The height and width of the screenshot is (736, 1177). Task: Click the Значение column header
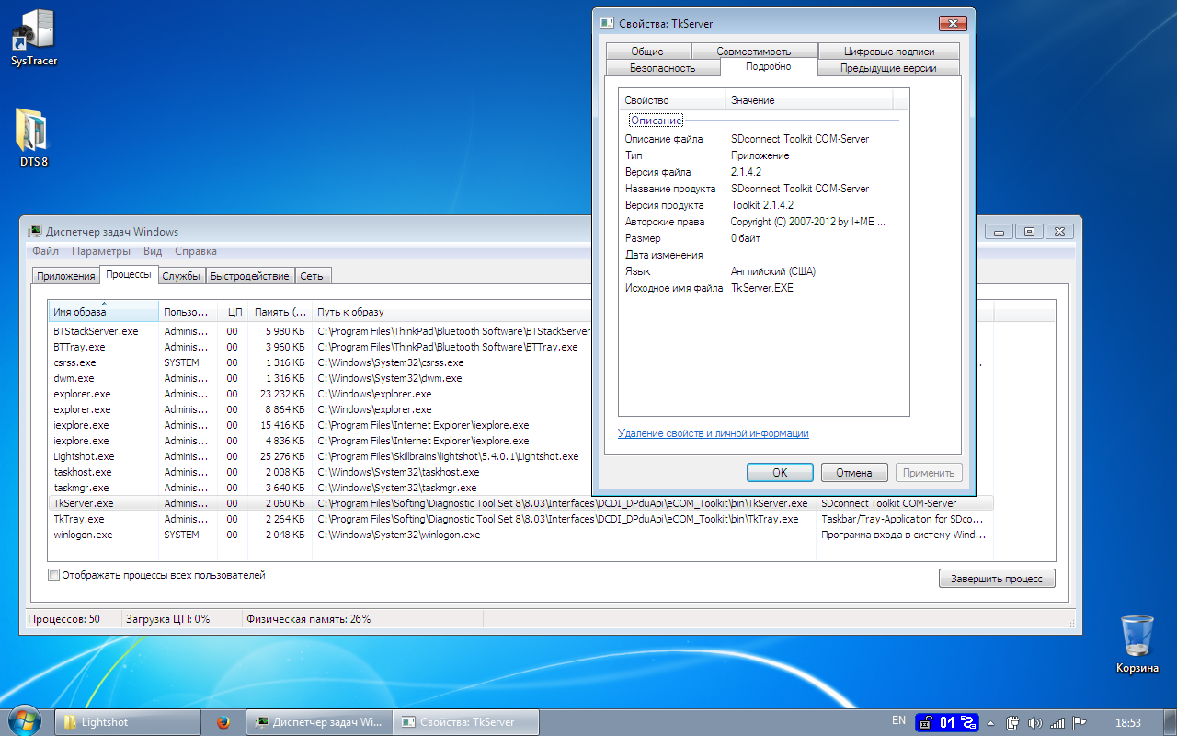pyautogui.click(x=809, y=100)
